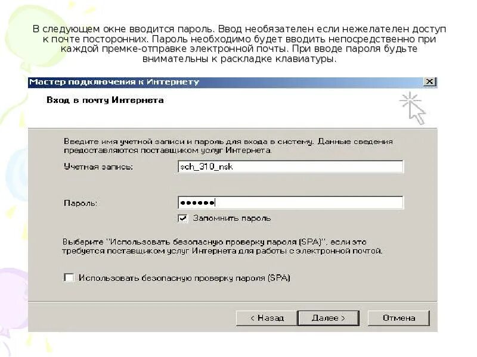Click the Далее > button
This screenshot has height=357, width=477.
tap(329, 318)
